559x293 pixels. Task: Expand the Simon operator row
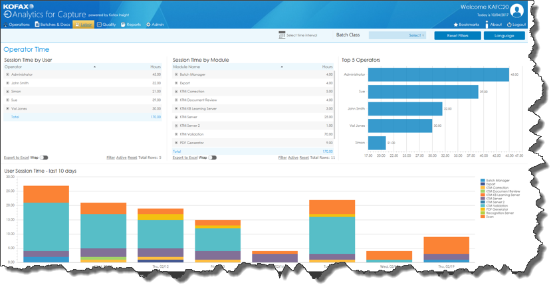coord(7,92)
